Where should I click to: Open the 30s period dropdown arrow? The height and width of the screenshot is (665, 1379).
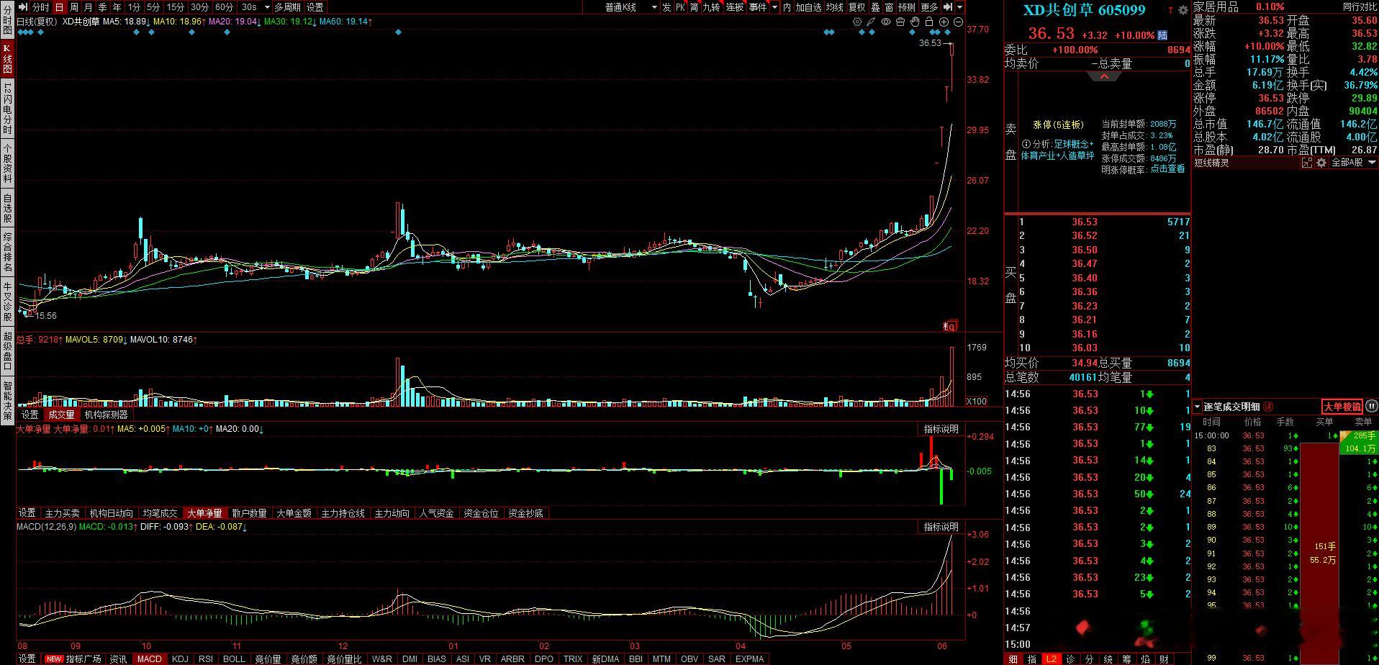tap(267, 6)
